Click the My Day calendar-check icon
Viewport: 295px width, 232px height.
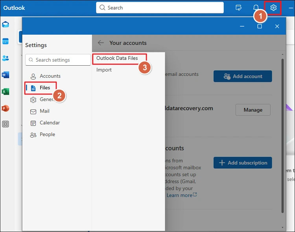(238, 8)
